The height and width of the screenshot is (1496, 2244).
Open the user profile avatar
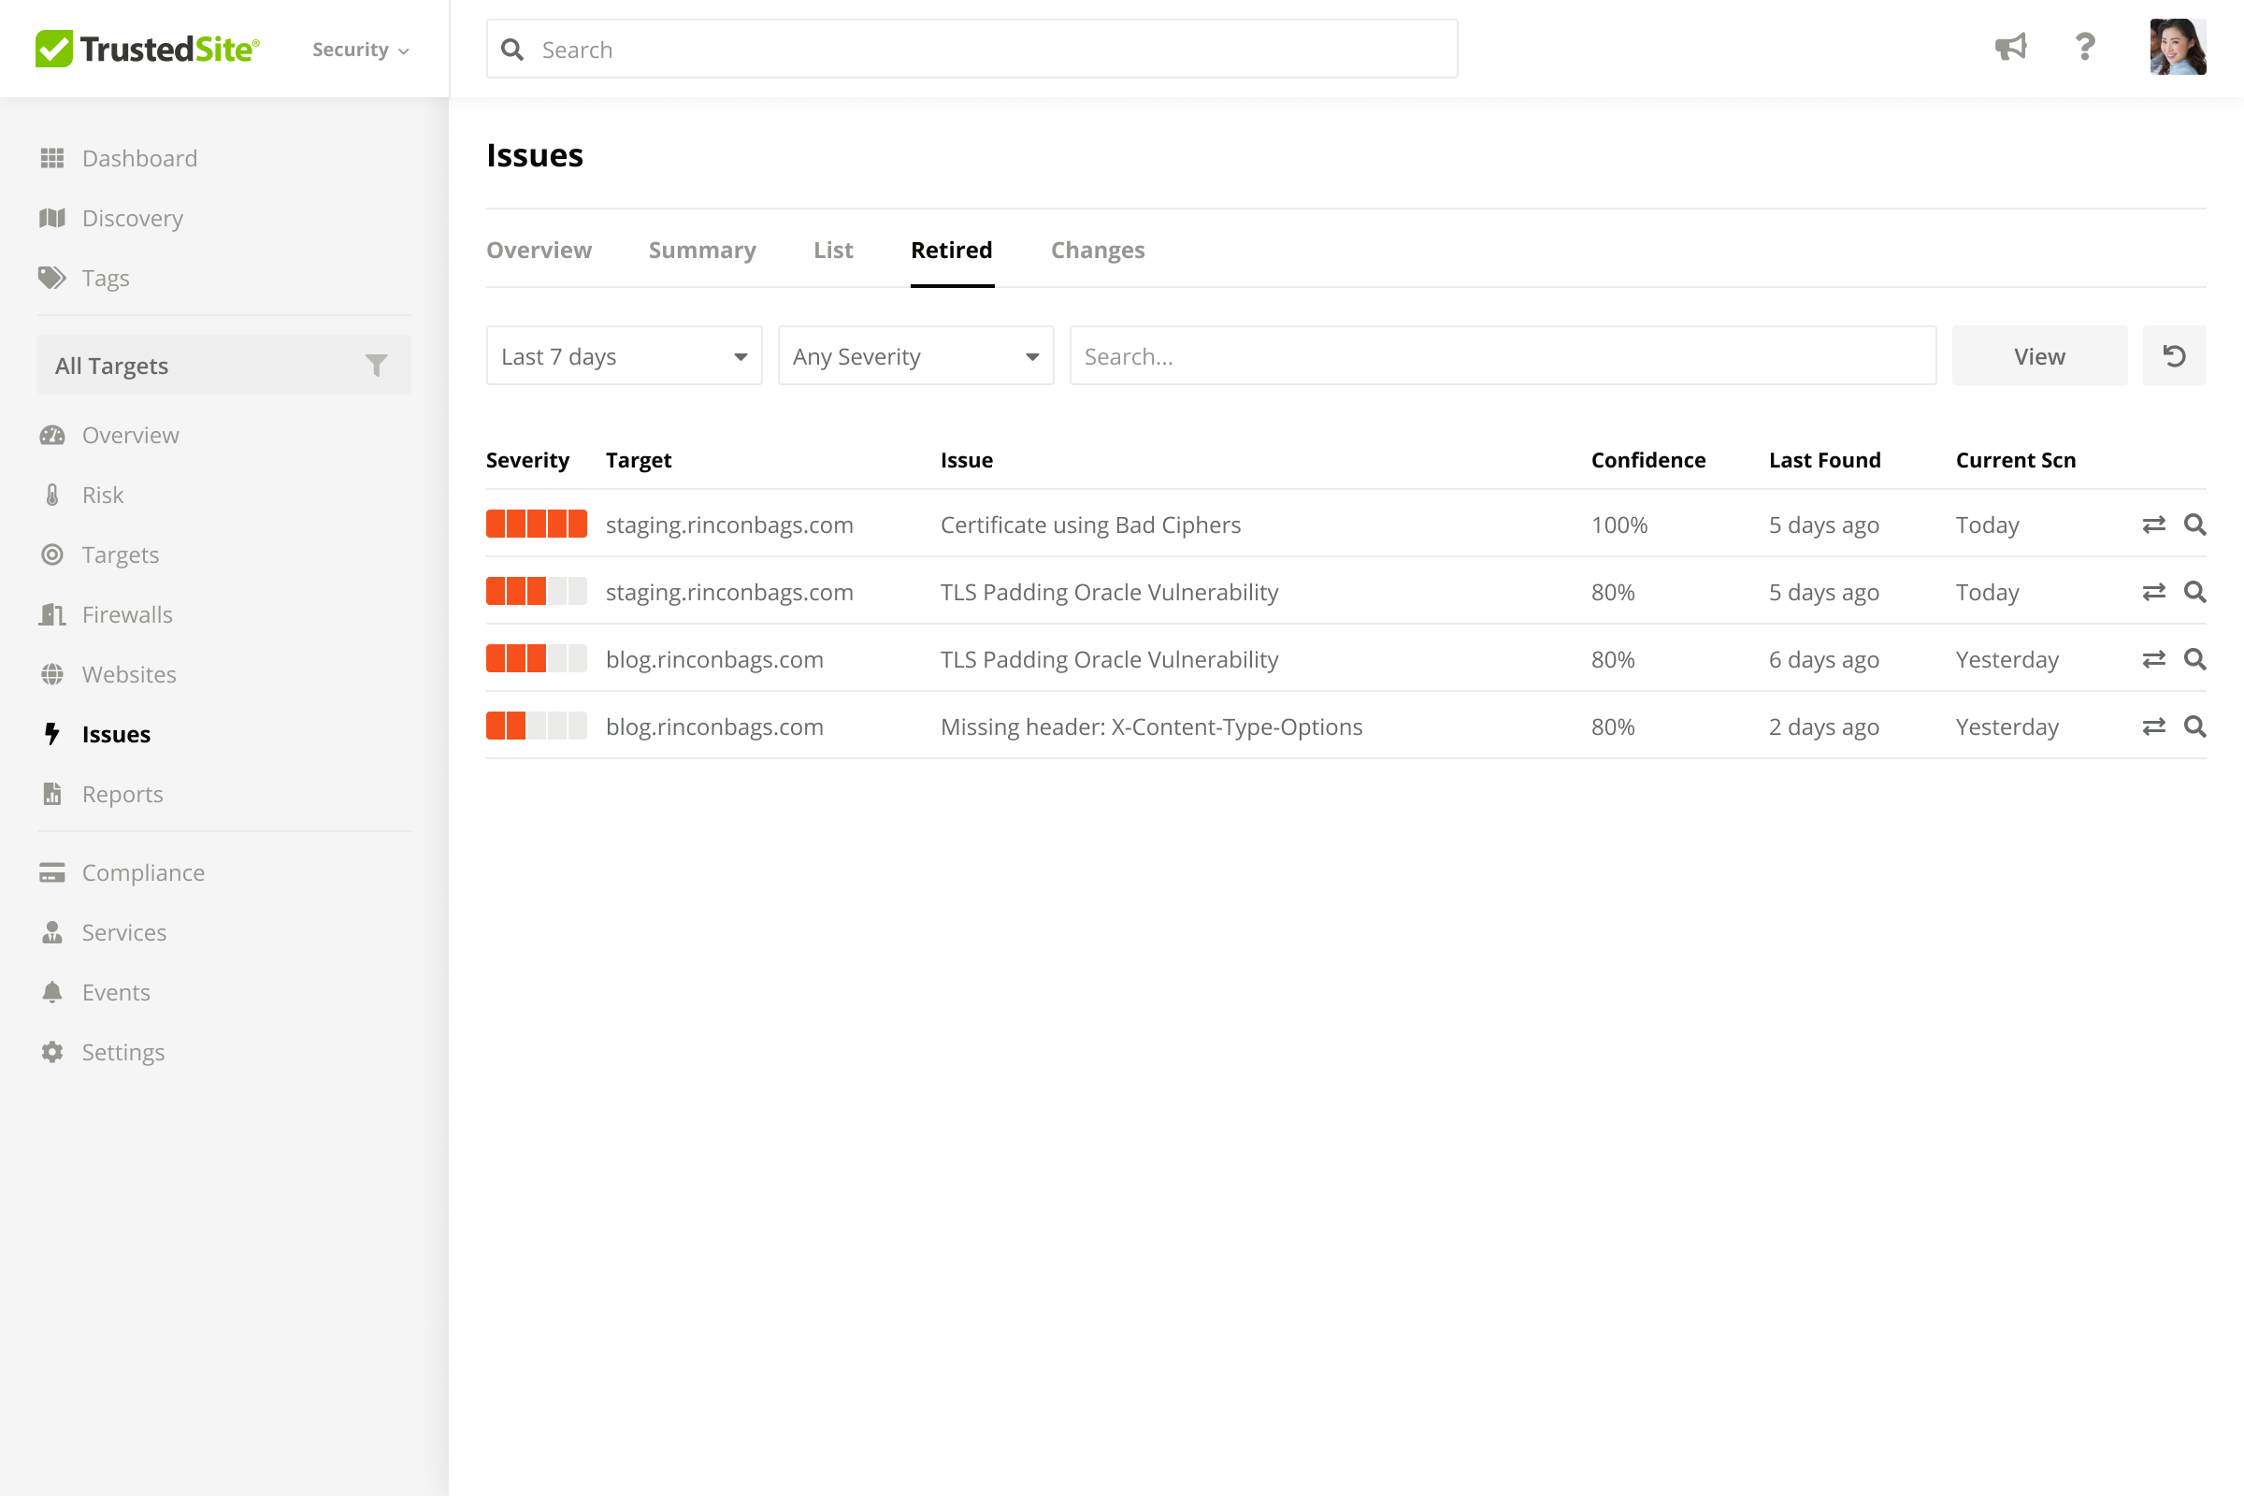2178,47
